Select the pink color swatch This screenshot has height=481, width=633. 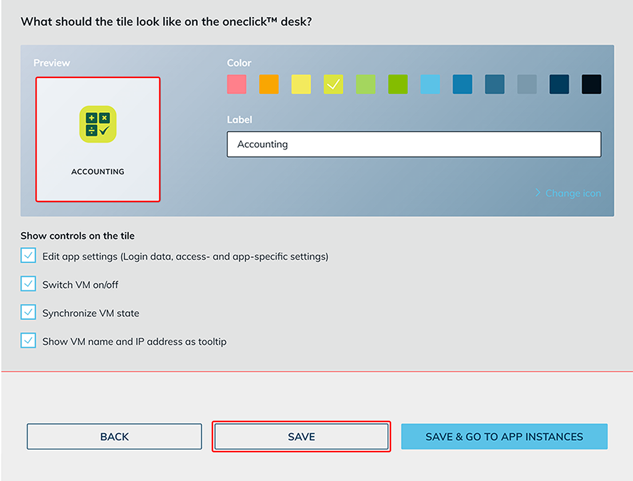click(236, 84)
